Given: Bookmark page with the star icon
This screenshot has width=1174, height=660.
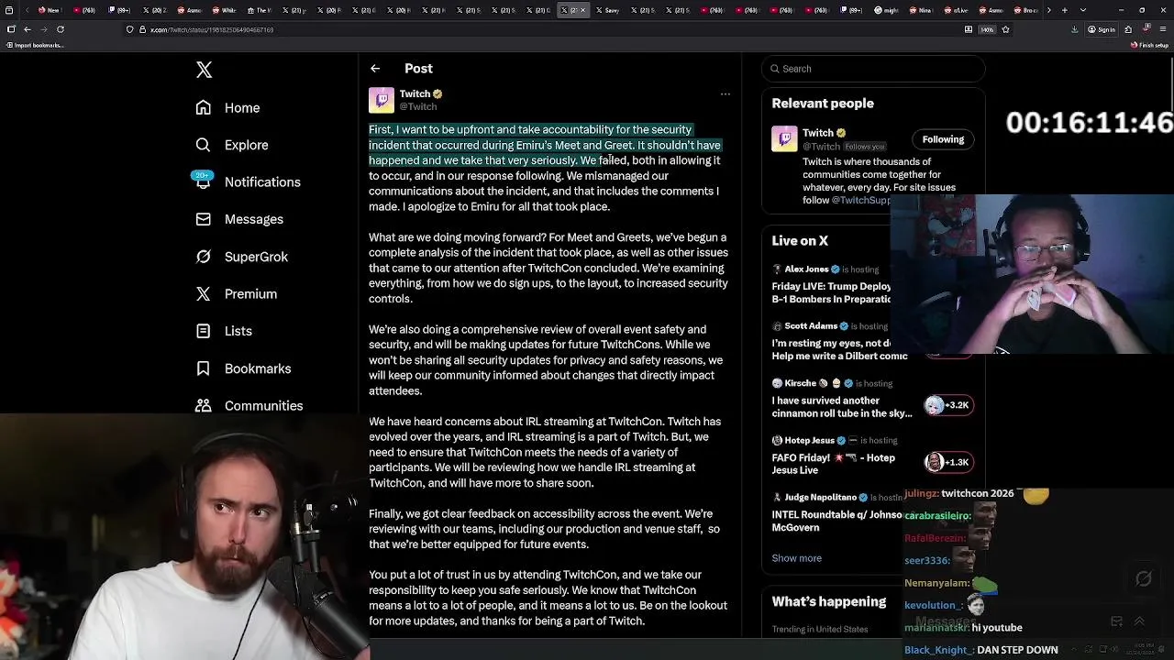Looking at the screenshot, I should [x=1006, y=29].
